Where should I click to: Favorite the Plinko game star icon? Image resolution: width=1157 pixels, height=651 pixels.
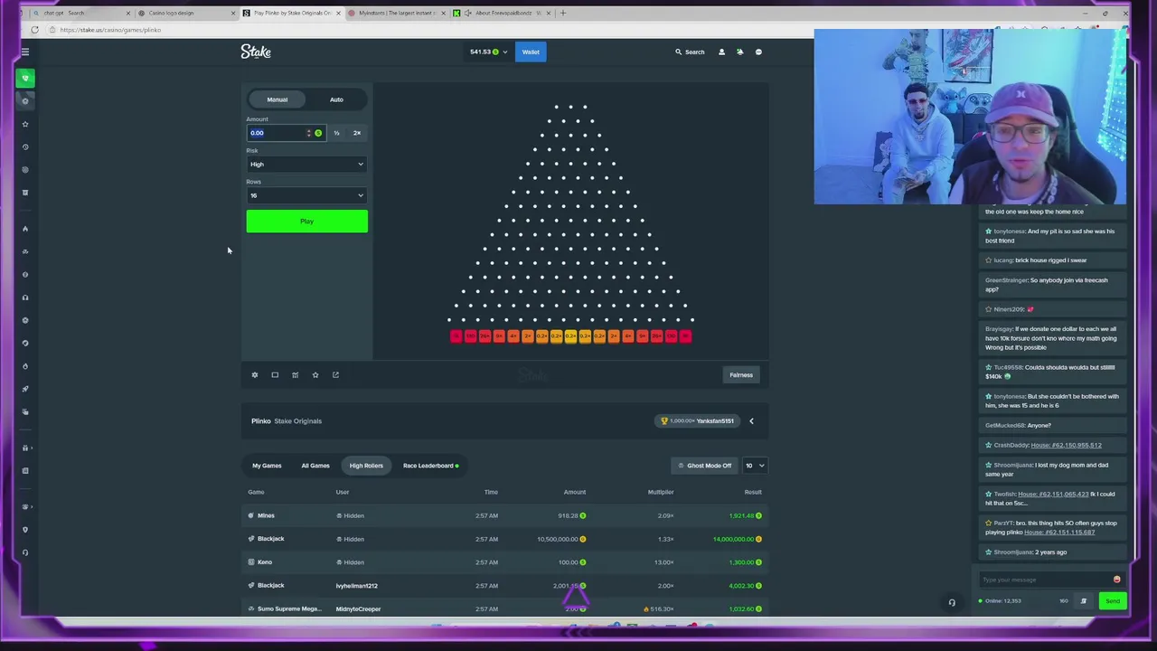(x=315, y=374)
